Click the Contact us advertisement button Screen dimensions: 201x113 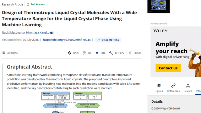pos(168,68)
